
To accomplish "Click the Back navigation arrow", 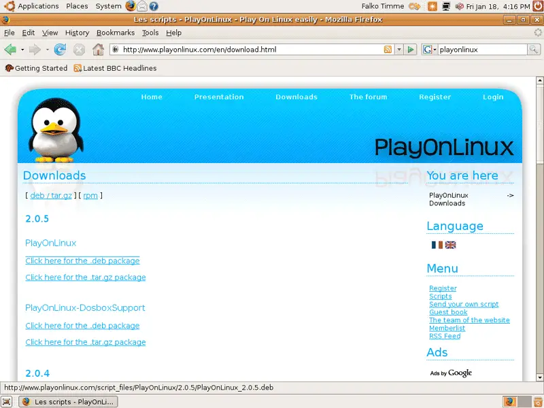I will (10, 50).
